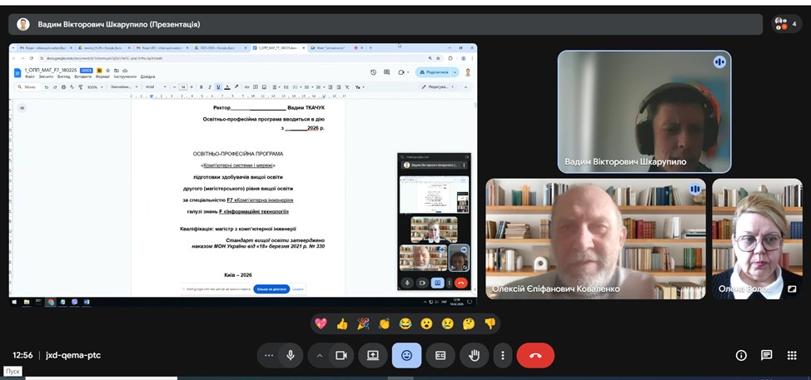Click the Сховати link
This screenshot has width=811, height=380.
coord(297,289)
